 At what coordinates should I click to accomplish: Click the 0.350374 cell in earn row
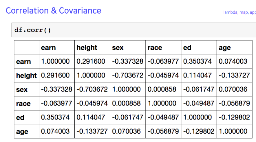tap(199, 61)
